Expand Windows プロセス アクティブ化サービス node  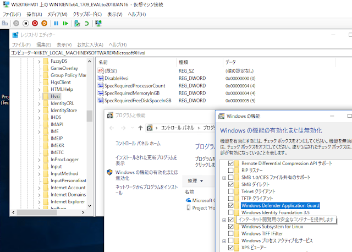coord(224,241)
